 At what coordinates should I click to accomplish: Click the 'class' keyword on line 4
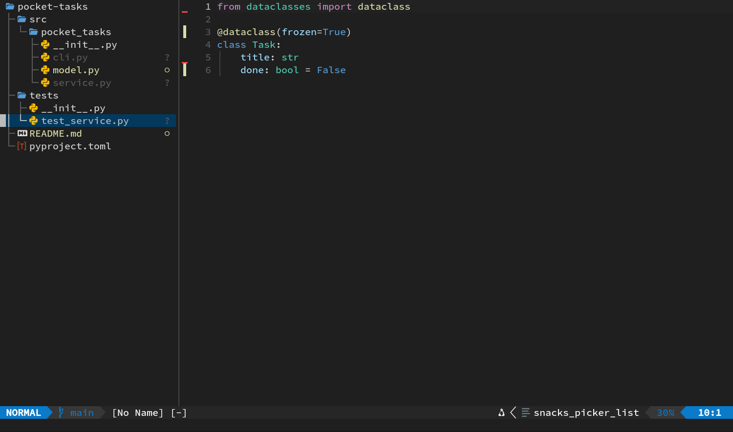coord(232,45)
